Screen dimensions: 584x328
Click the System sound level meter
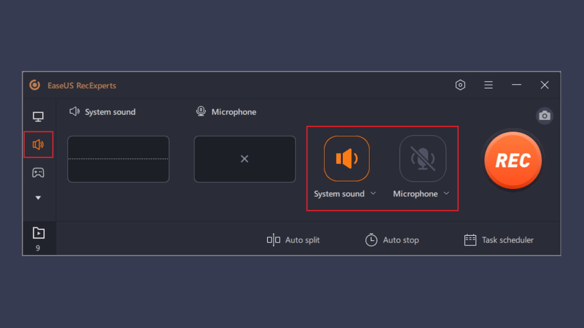[118, 159]
